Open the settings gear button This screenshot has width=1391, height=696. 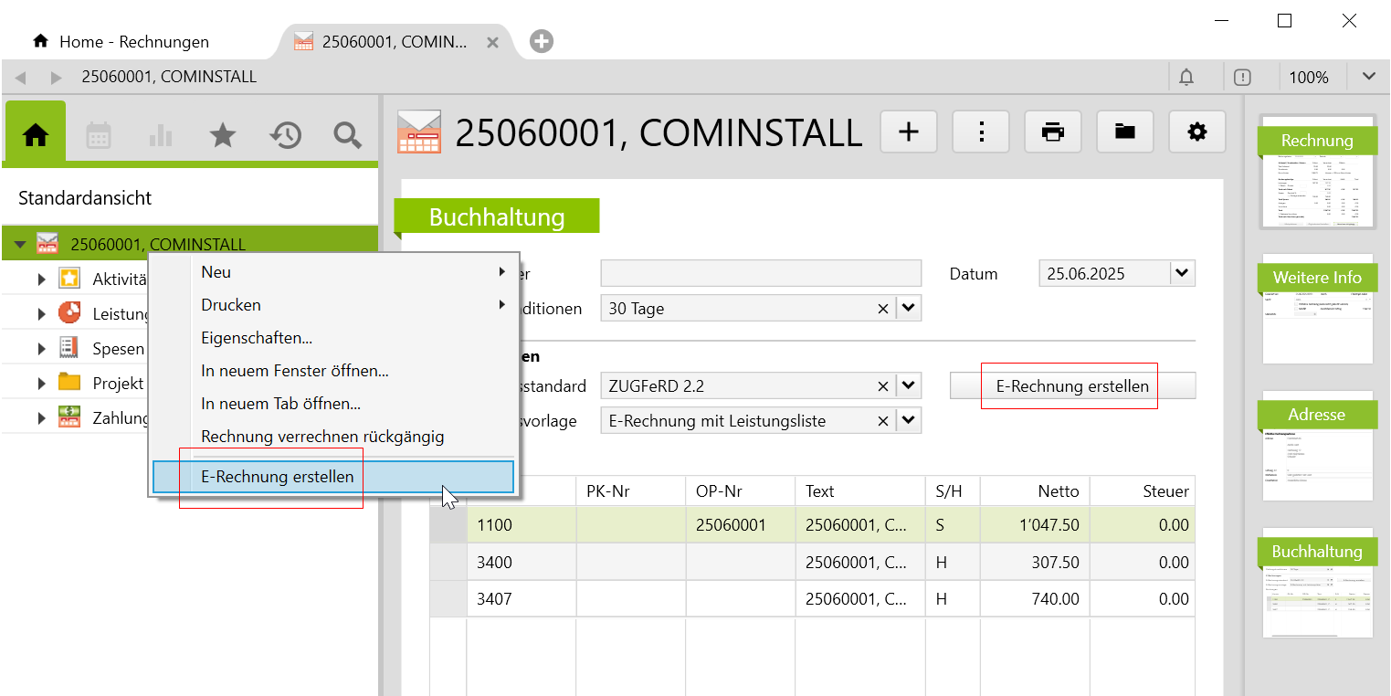pyautogui.click(x=1196, y=132)
